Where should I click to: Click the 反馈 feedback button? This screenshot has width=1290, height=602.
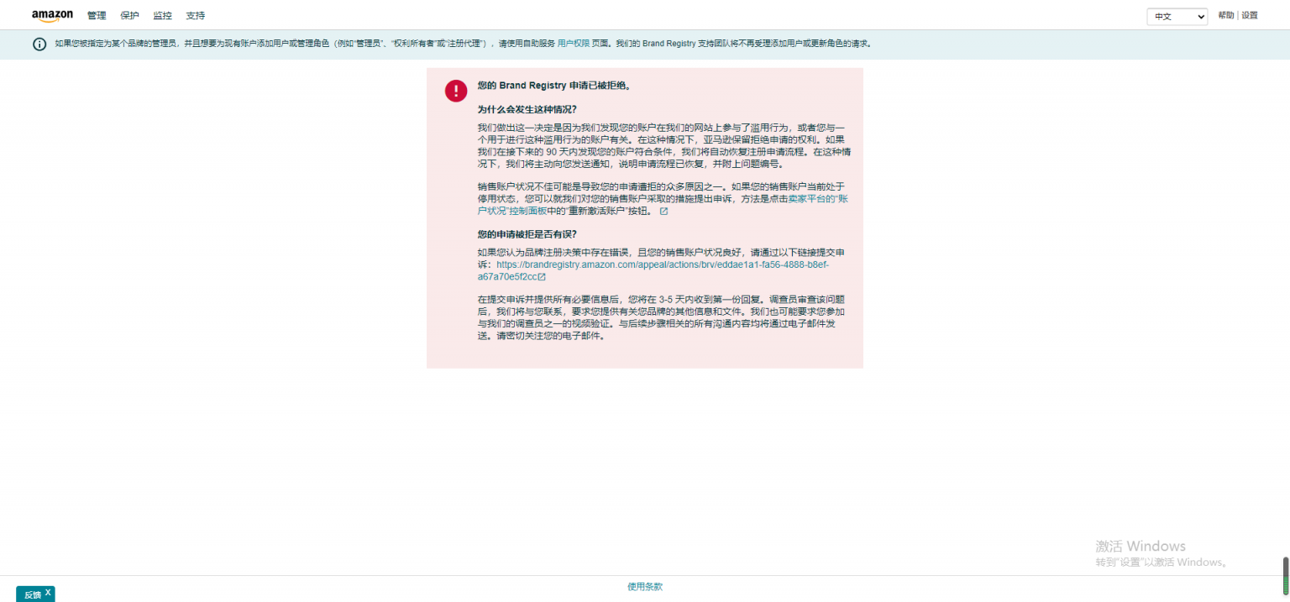coord(32,594)
